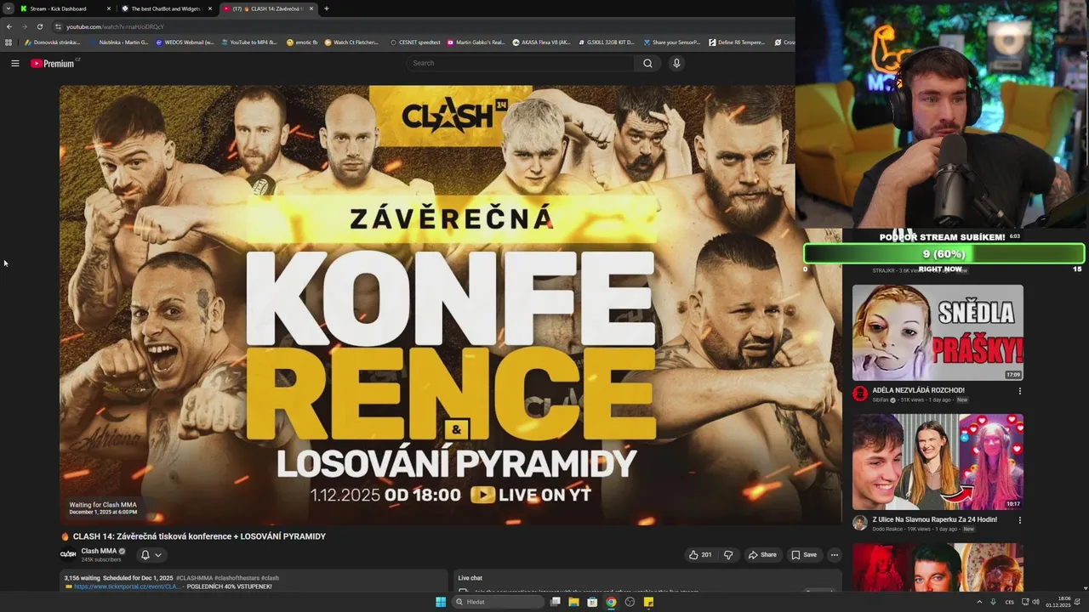The width and height of the screenshot is (1089, 612).
Task: Open options menu for Z Ulice Na Slavnou Raperku
Action: coord(1019,520)
